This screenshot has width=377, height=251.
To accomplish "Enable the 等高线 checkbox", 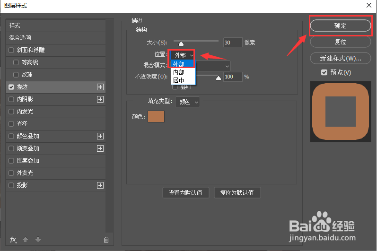I will (16, 62).
